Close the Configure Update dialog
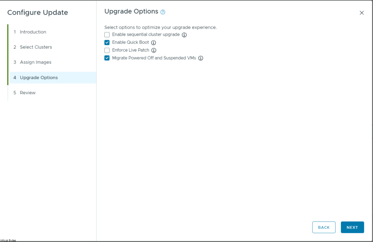Screen dimensions: 373x242 point(362,13)
